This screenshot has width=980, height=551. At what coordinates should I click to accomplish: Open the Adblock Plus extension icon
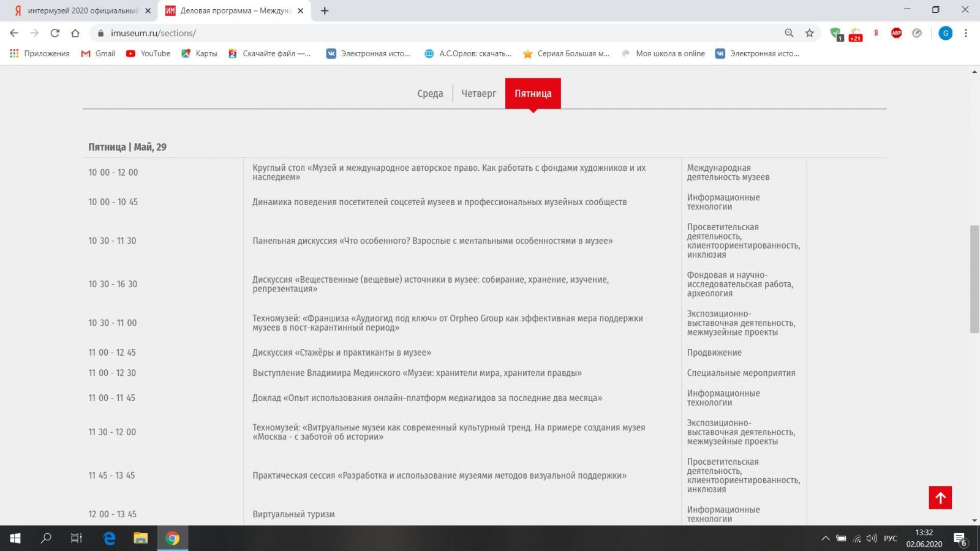pyautogui.click(x=896, y=33)
